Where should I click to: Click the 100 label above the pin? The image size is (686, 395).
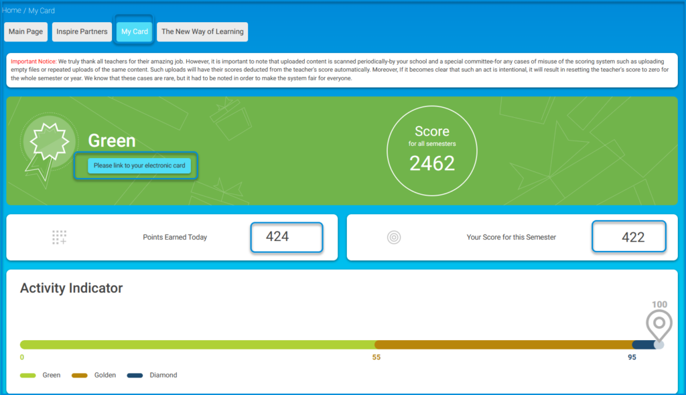coord(659,305)
